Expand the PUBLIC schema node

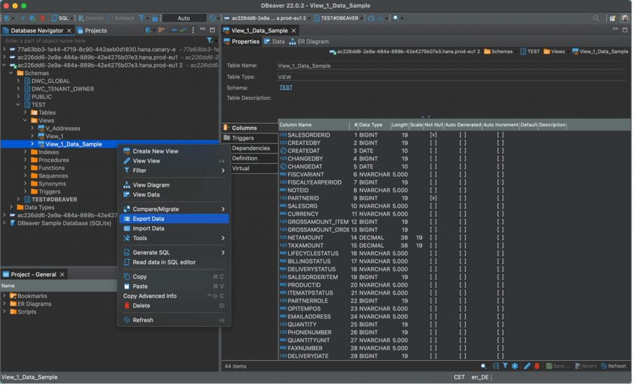pyautogui.click(x=18, y=97)
